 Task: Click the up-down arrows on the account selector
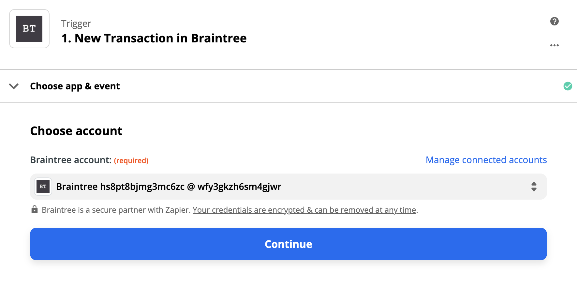coord(534,186)
